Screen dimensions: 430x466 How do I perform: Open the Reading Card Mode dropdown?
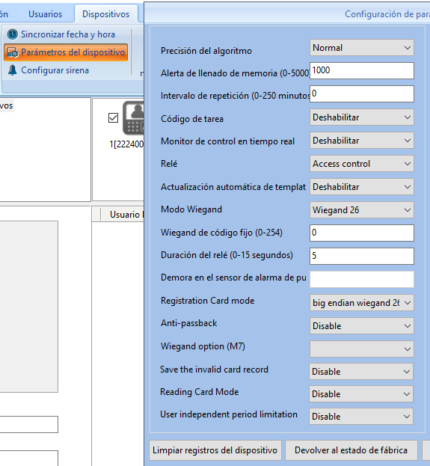(x=361, y=394)
